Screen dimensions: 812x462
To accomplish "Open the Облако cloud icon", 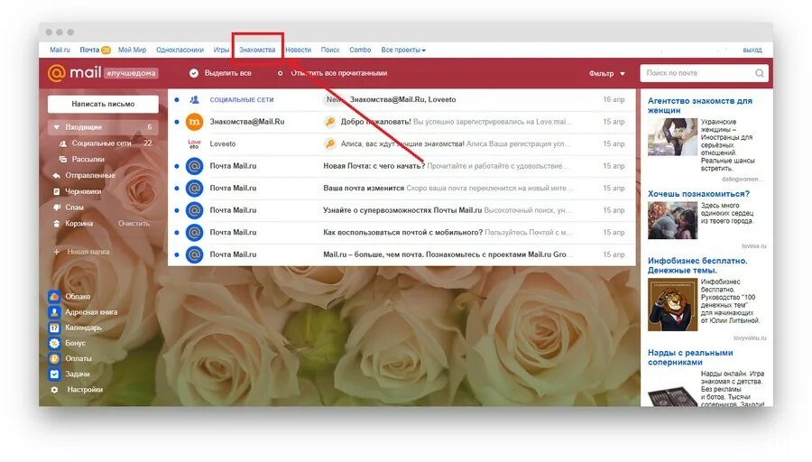I will [54, 297].
